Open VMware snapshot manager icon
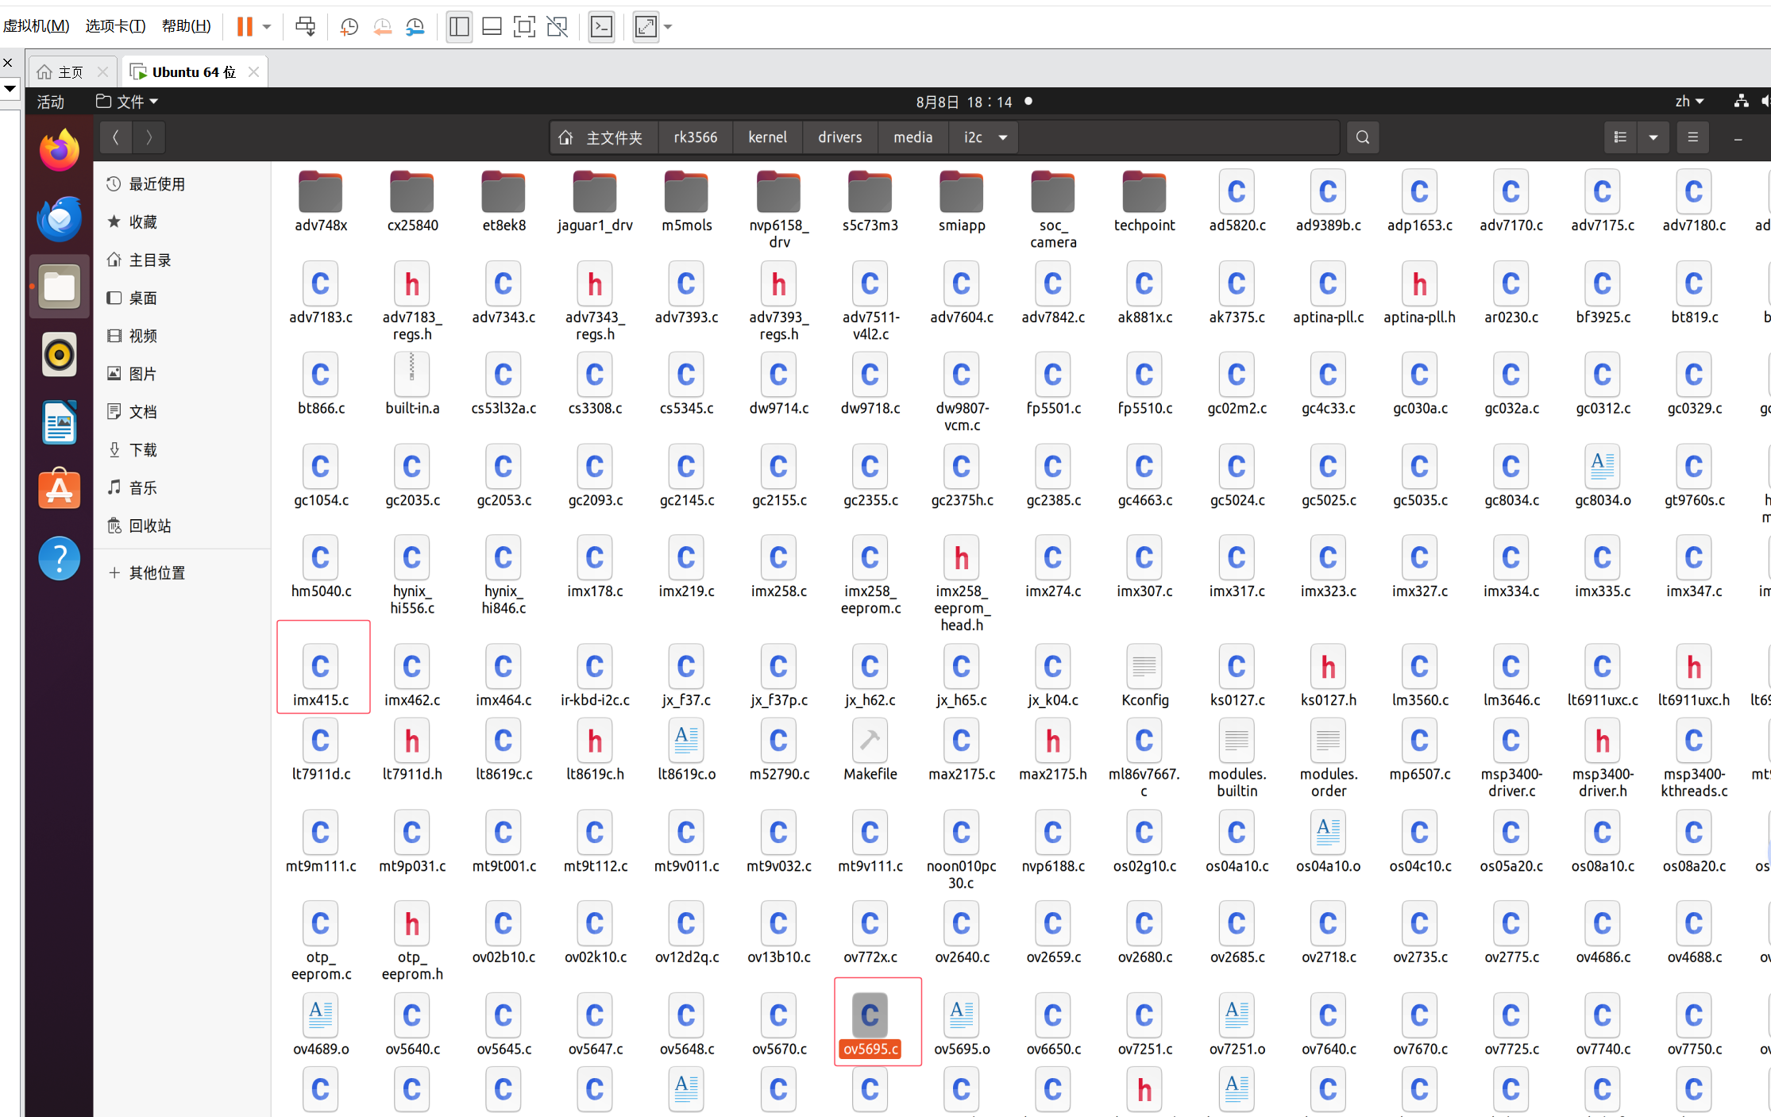This screenshot has width=1771, height=1117. 415,27
